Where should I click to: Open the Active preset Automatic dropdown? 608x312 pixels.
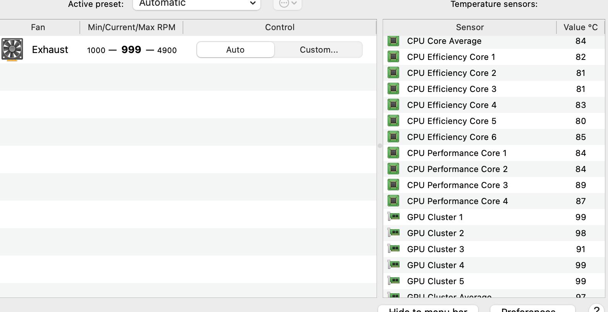(x=197, y=4)
